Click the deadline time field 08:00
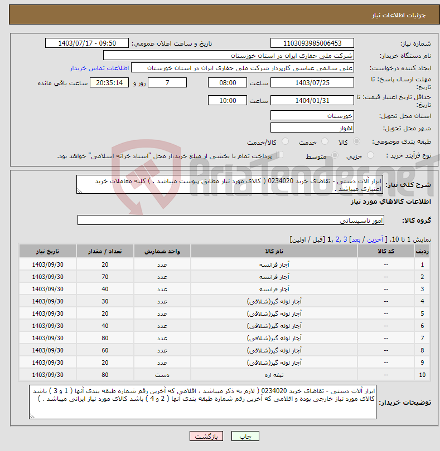440x451 pixels. click(x=228, y=82)
